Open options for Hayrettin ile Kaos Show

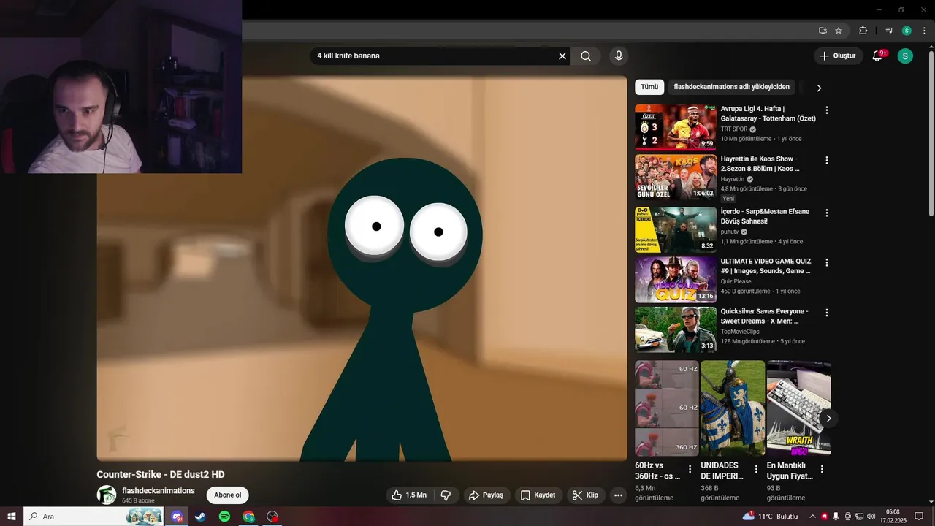(827, 160)
